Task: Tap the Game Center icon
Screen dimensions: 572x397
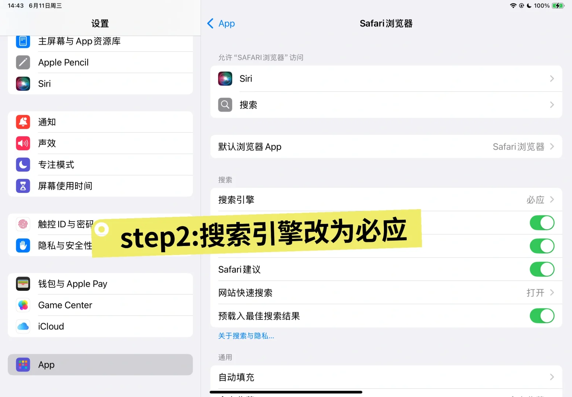Action: click(x=23, y=305)
